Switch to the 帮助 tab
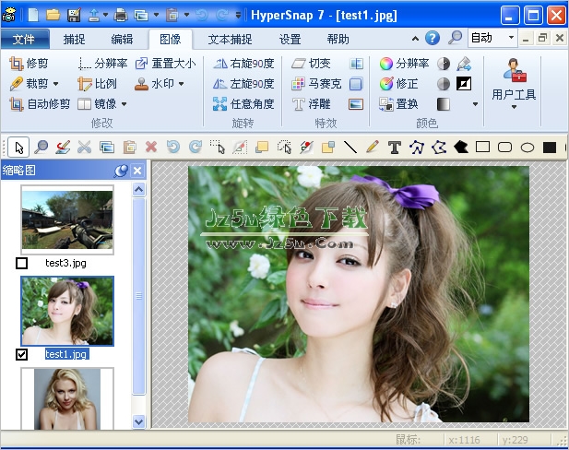Image resolution: width=569 pixels, height=450 pixels. pos(338,39)
